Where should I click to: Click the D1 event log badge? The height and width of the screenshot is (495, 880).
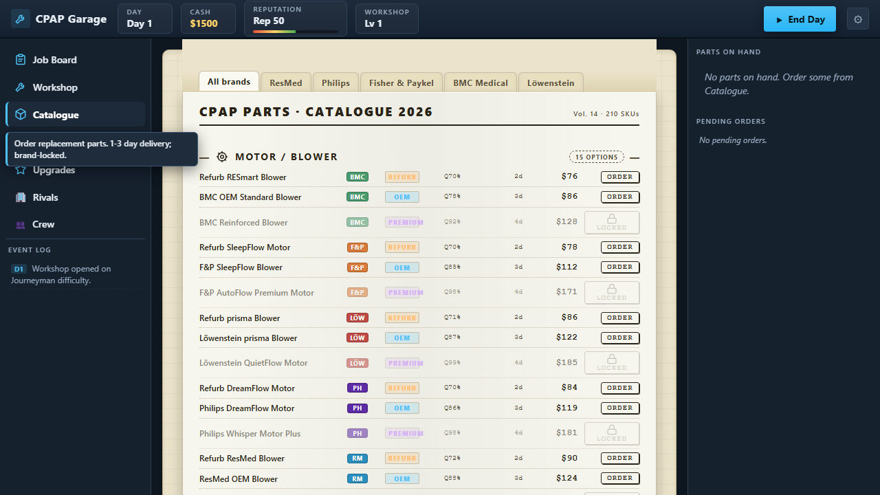[19, 269]
